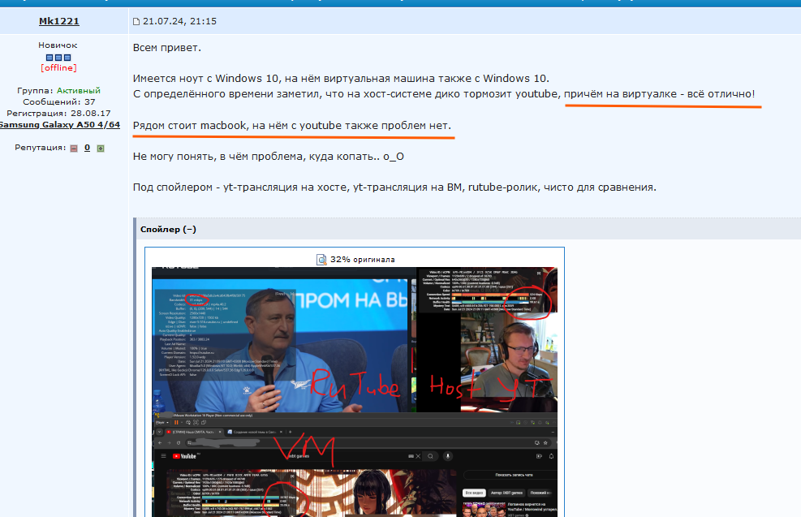Click the "32% оригинала" label
The image size is (801, 517).
pos(362,260)
